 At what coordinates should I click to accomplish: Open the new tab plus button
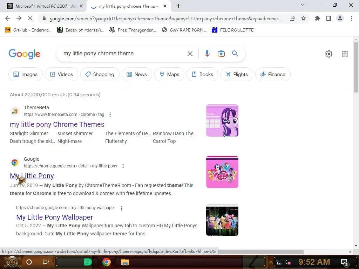[178, 6]
